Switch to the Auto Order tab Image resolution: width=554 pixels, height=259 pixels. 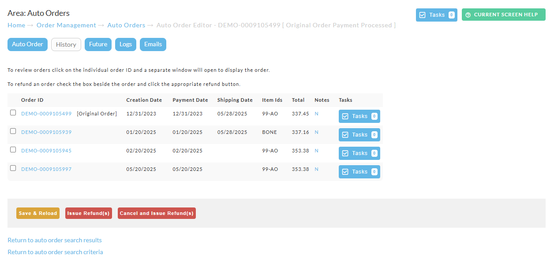pyautogui.click(x=27, y=44)
